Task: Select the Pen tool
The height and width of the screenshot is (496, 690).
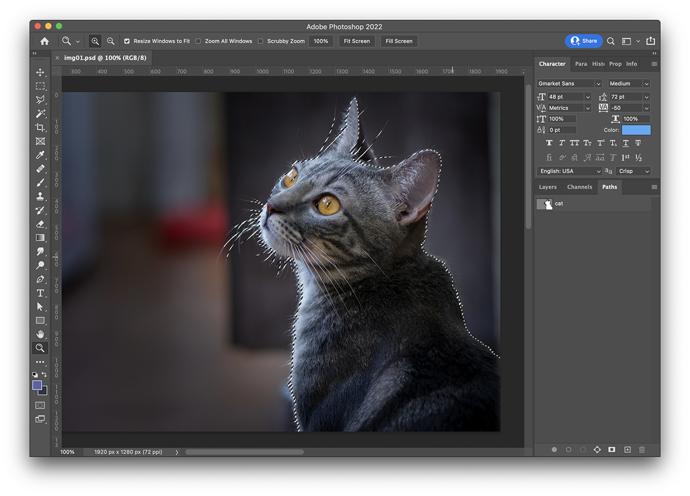Action: (40, 280)
